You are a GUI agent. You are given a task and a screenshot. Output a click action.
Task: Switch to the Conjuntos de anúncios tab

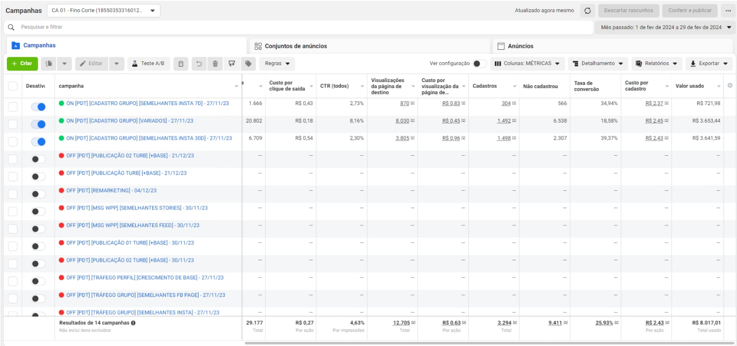coord(296,46)
